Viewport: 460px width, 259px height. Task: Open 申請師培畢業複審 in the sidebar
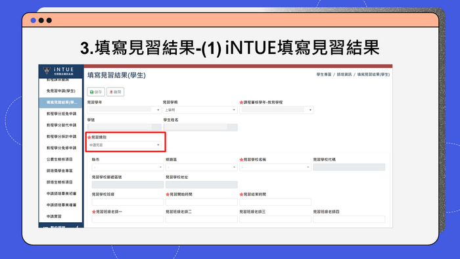(x=60, y=205)
